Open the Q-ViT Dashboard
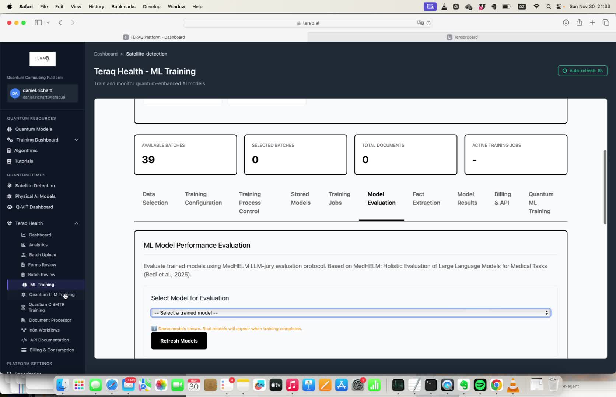The height and width of the screenshot is (397, 616). (34, 207)
